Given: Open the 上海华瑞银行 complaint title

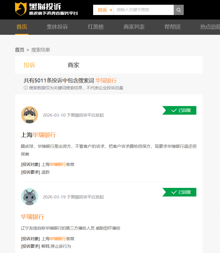Looking at the screenshot, I should tap(38, 135).
